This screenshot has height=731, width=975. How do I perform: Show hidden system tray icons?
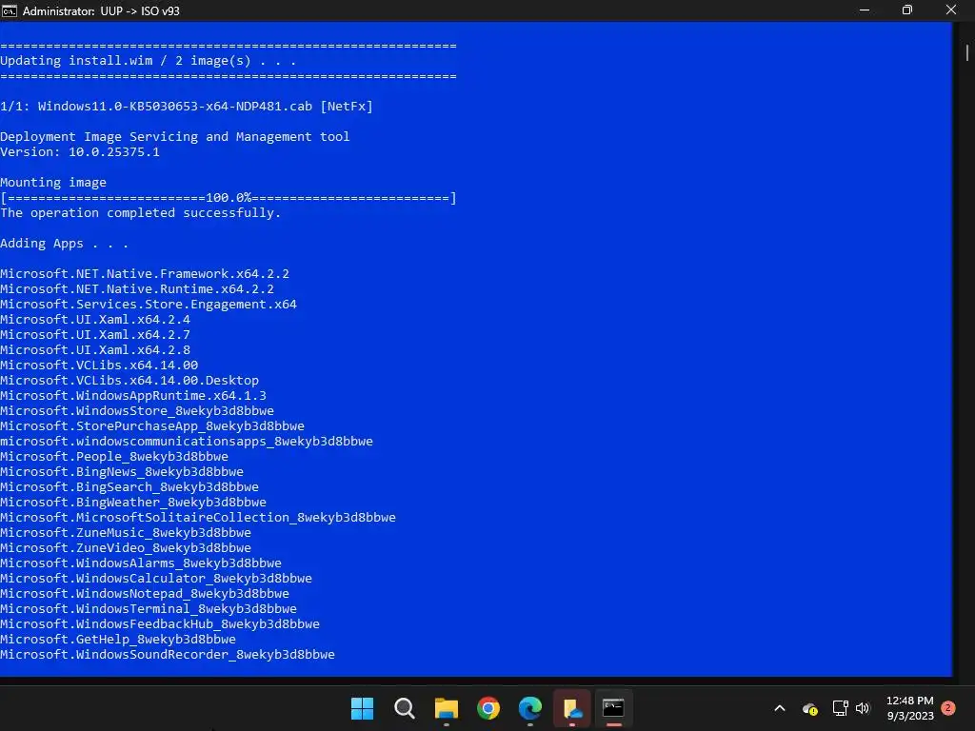(x=780, y=708)
